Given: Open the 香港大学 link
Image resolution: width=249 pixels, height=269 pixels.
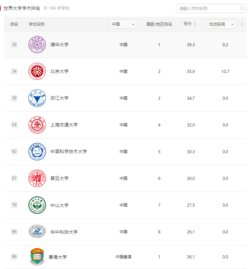Looking at the screenshot, I should coord(58,257).
